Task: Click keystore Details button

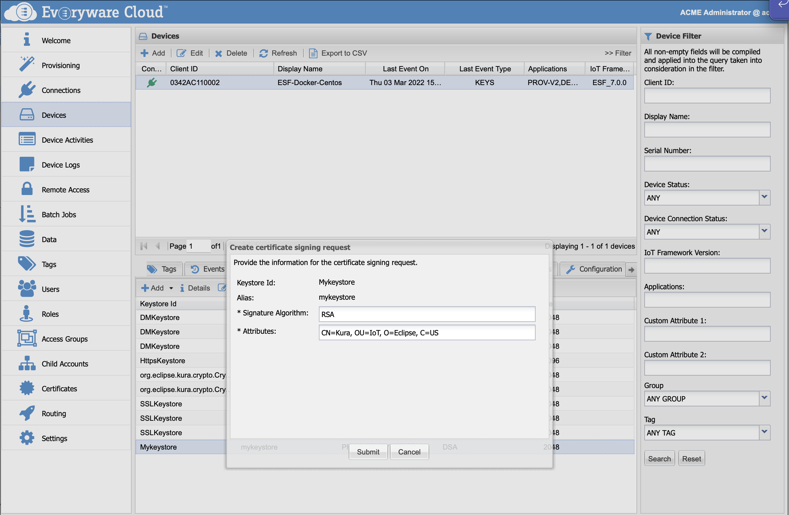Action: click(195, 288)
